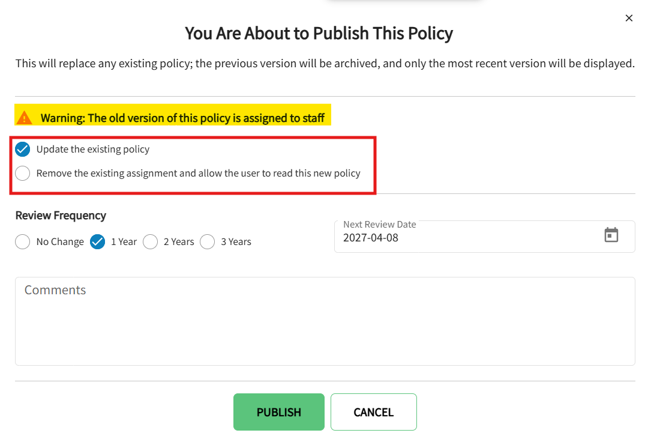The image size is (645, 439).
Task: Click the dialog title text
Action: point(319,33)
